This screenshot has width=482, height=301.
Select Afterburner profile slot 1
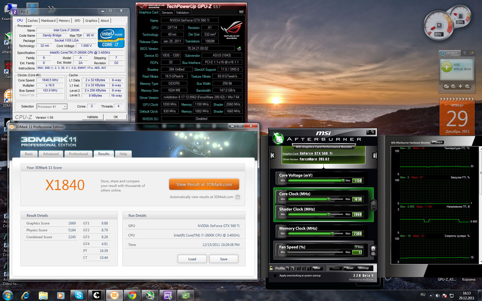[288, 268]
